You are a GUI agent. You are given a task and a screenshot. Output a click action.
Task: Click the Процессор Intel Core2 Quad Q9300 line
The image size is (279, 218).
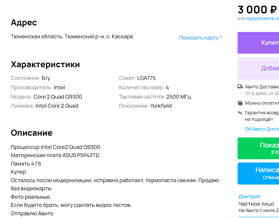pos(56,147)
